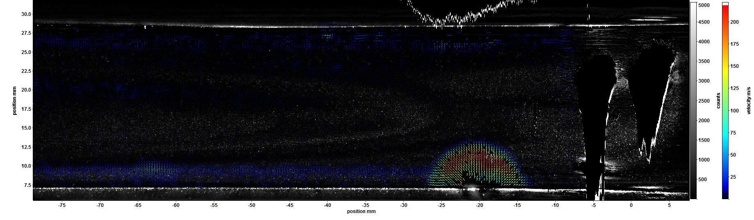
Task: Click the '-10' tick on horizontal axis
Action: (555, 205)
